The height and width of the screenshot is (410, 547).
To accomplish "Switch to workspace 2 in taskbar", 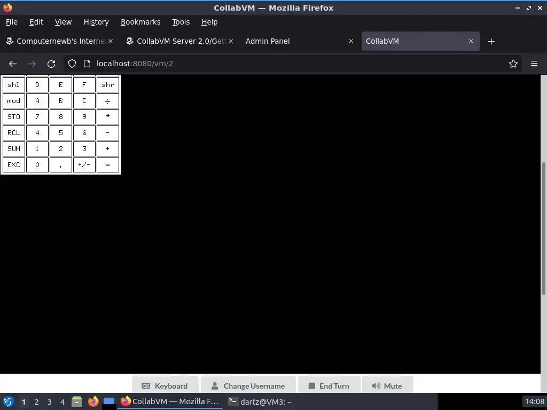I will tap(37, 402).
